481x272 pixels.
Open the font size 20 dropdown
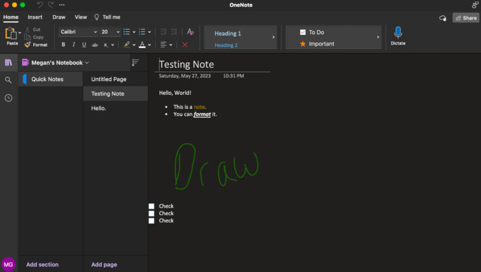pyautogui.click(x=111, y=32)
